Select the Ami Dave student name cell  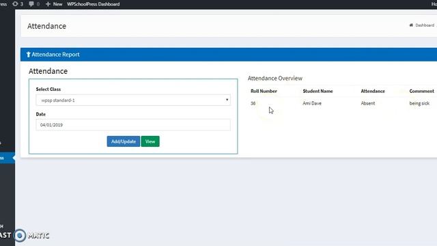pos(312,103)
